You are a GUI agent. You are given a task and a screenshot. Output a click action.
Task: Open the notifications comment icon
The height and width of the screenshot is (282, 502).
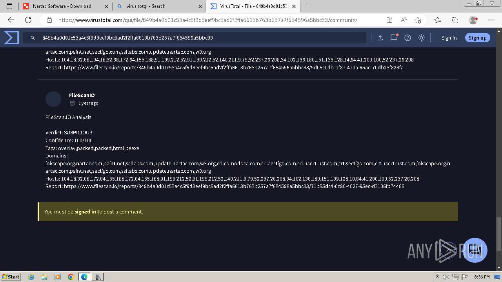394,38
